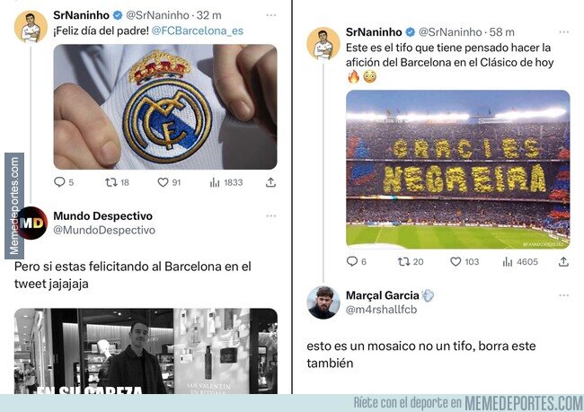Open the @FCBarcelona_es mention link
Viewport: 584px width, 412px height.
point(198,31)
